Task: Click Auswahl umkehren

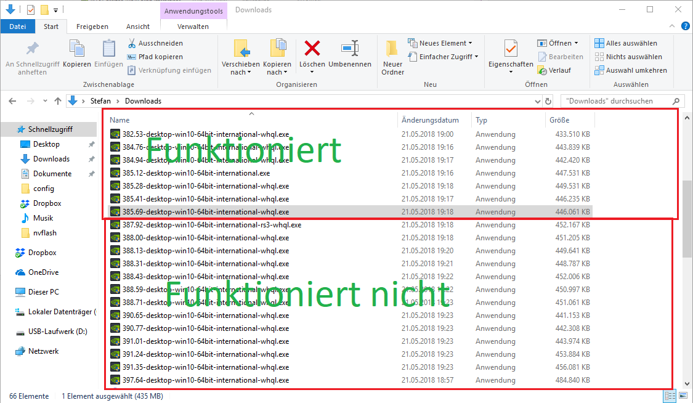Action: point(631,70)
